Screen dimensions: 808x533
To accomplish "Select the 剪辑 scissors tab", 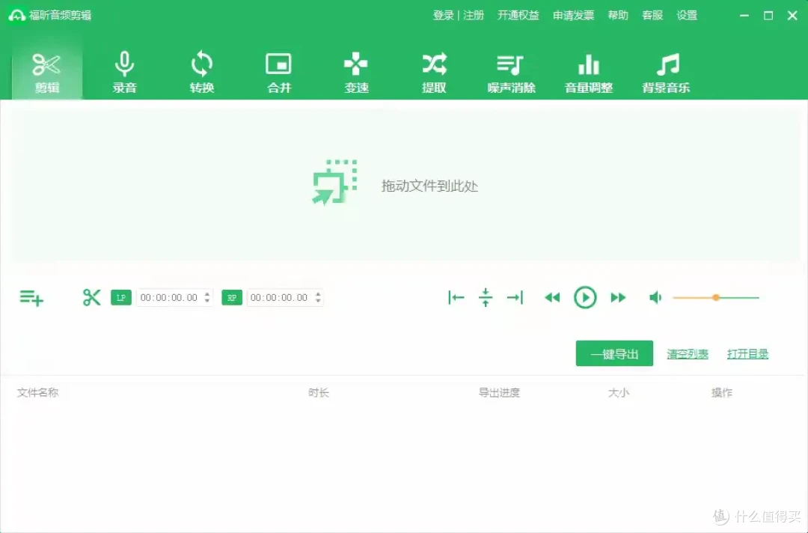I will coord(47,72).
